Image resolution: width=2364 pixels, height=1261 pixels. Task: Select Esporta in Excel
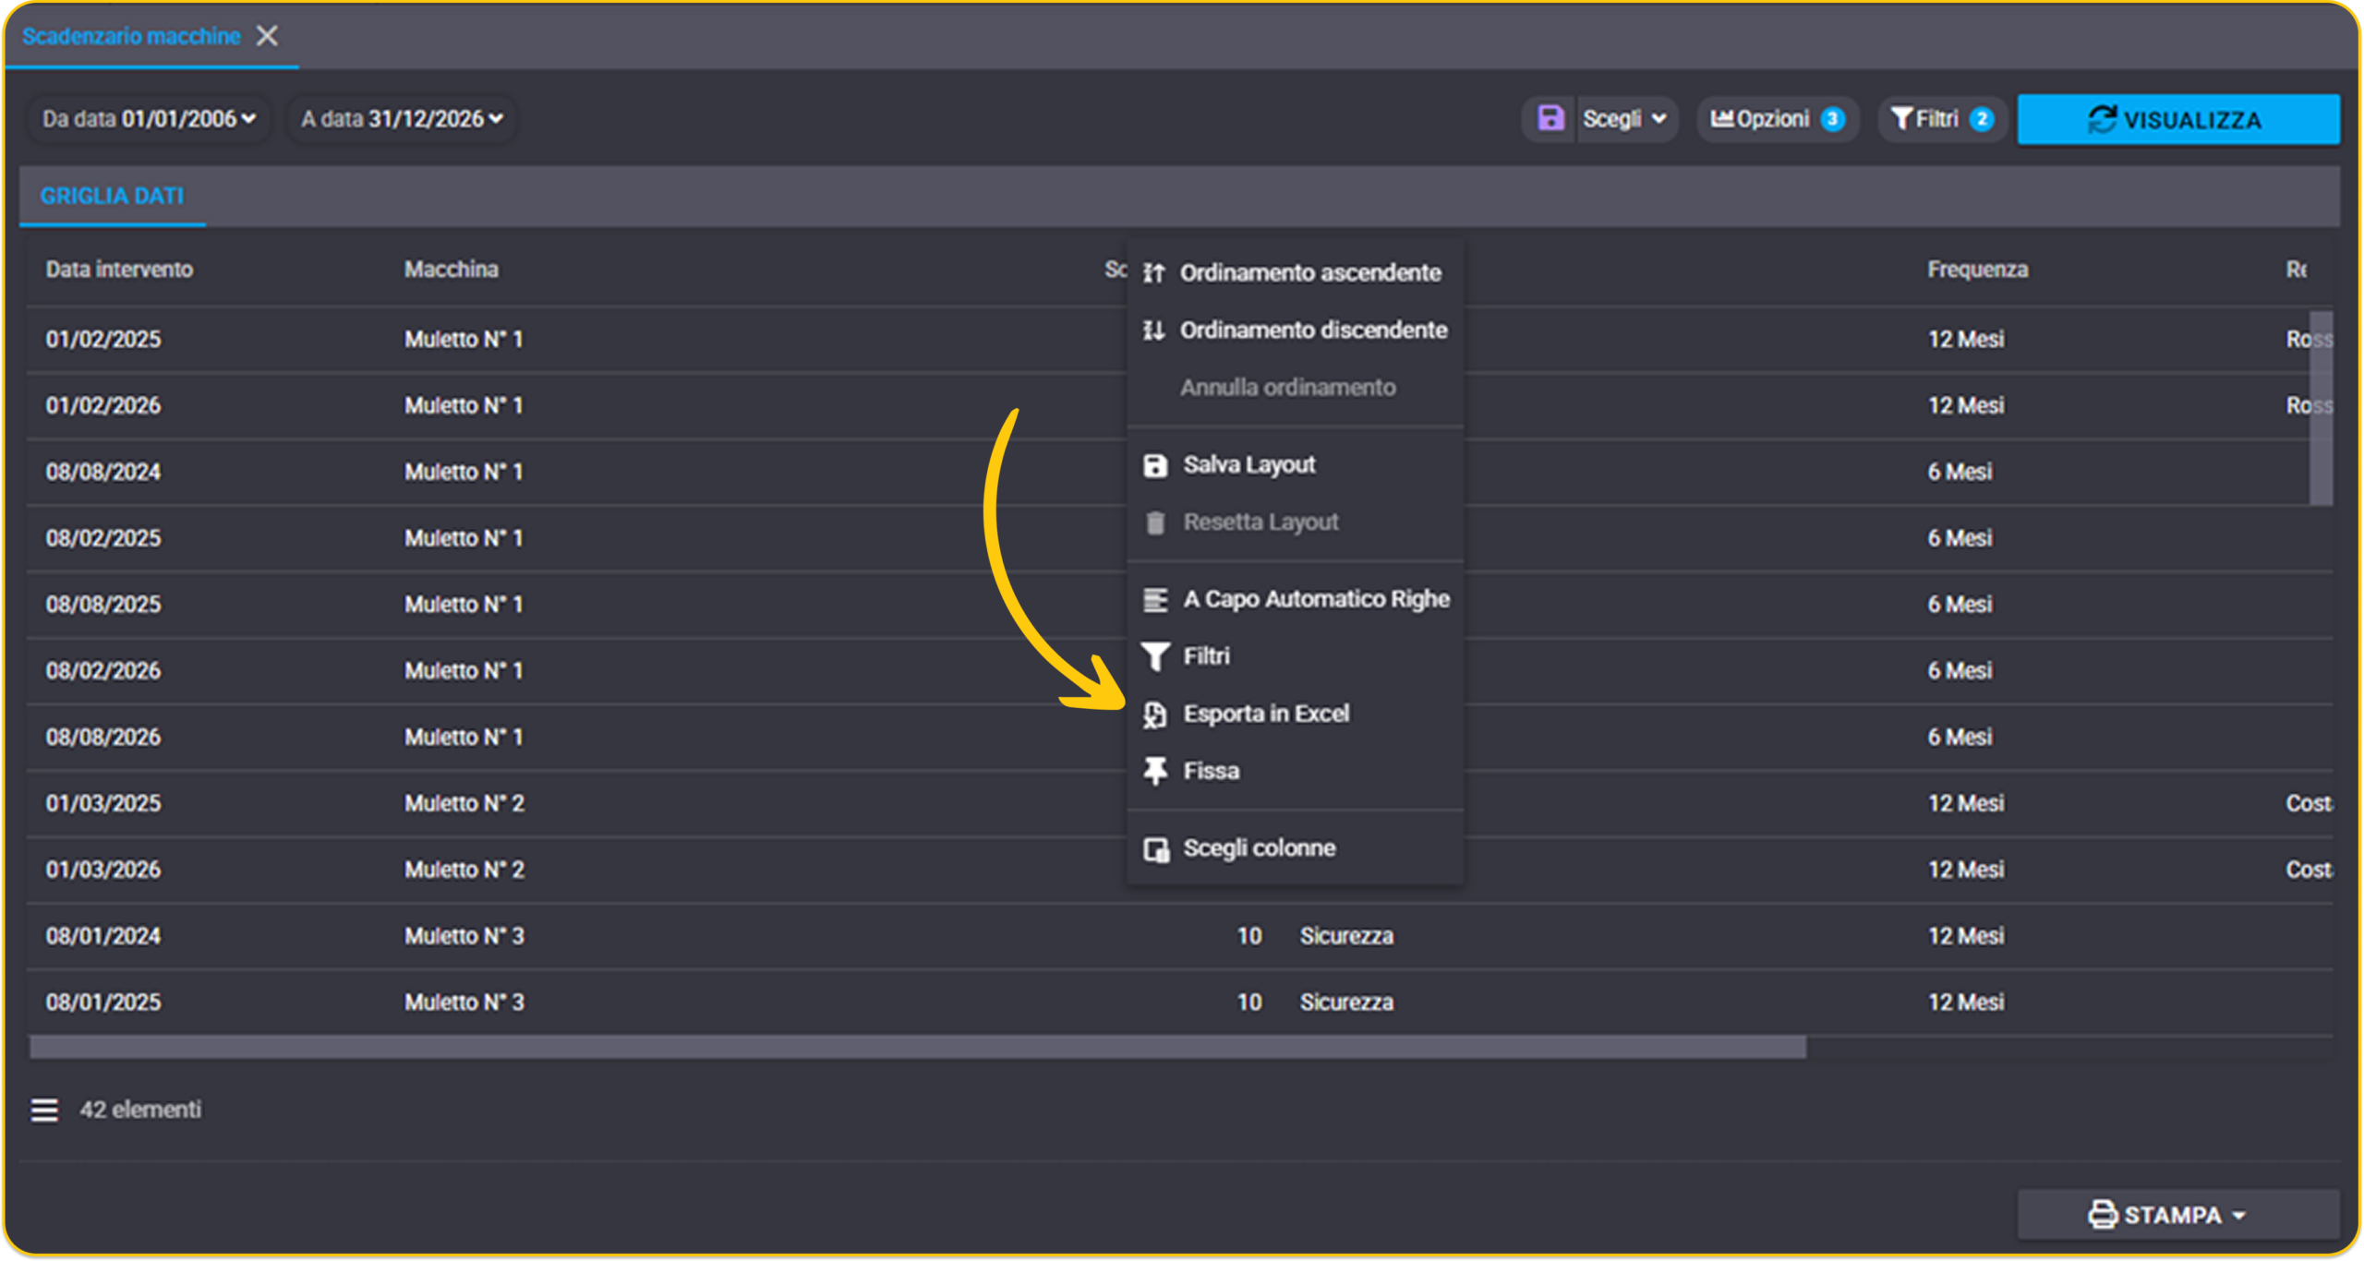click(x=1295, y=715)
